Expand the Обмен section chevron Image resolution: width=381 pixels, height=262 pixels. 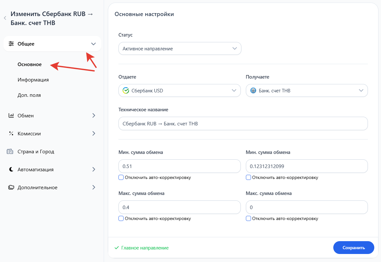pos(94,115)
